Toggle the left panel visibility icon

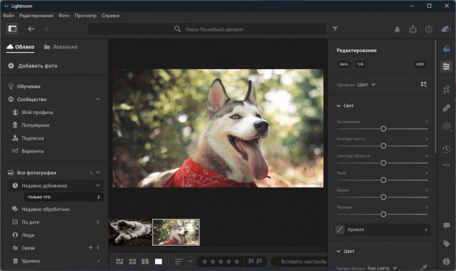click(x=12, y=29)
